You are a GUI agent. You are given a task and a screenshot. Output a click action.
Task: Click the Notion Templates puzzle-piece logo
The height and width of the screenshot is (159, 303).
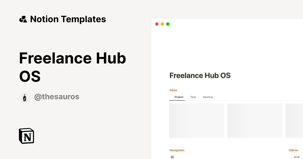tap(23, 19)
